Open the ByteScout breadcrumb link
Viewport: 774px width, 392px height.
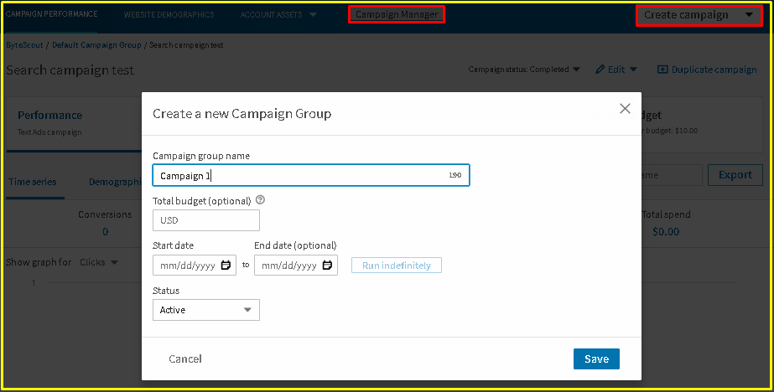[x=24, y=45]
